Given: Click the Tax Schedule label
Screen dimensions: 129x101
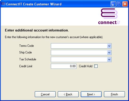Looking at the screenshot, I should [28, 59].
